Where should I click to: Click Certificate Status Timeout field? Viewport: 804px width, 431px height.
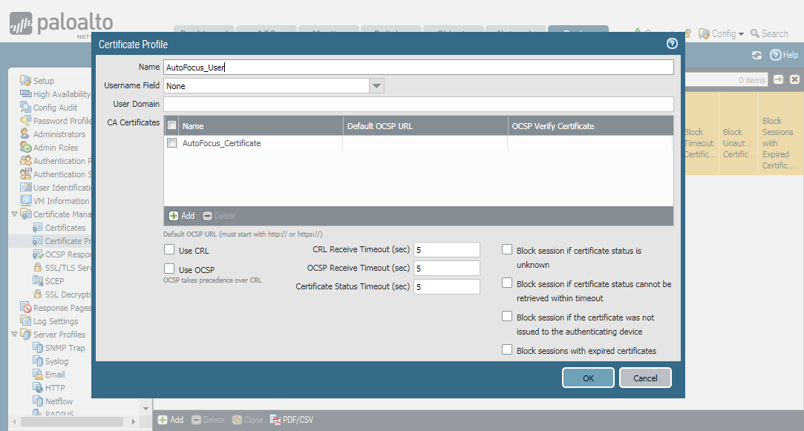[447, 286]
